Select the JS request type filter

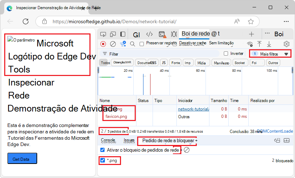coord(163,63)
